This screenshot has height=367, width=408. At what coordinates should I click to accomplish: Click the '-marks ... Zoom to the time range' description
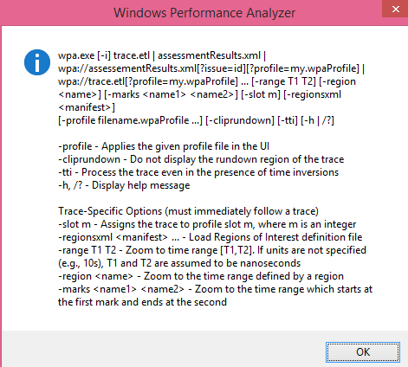point(215,295)
